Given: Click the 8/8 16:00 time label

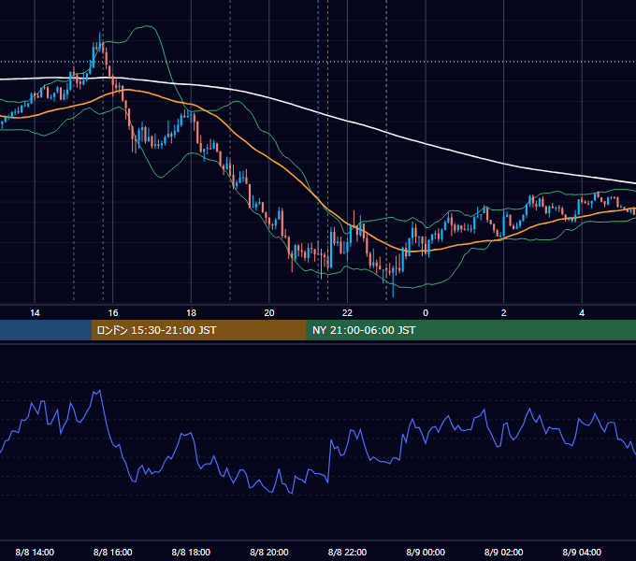Looking at the screenshot, I should click(x=113, y=552).
